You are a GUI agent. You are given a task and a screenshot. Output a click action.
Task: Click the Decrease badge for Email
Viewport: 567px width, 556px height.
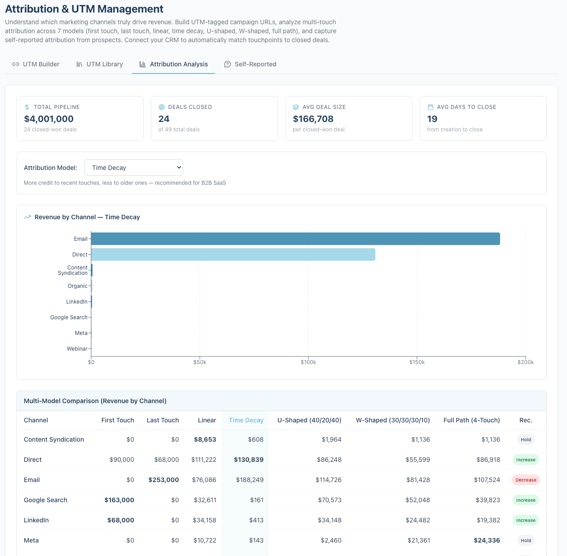526,480
